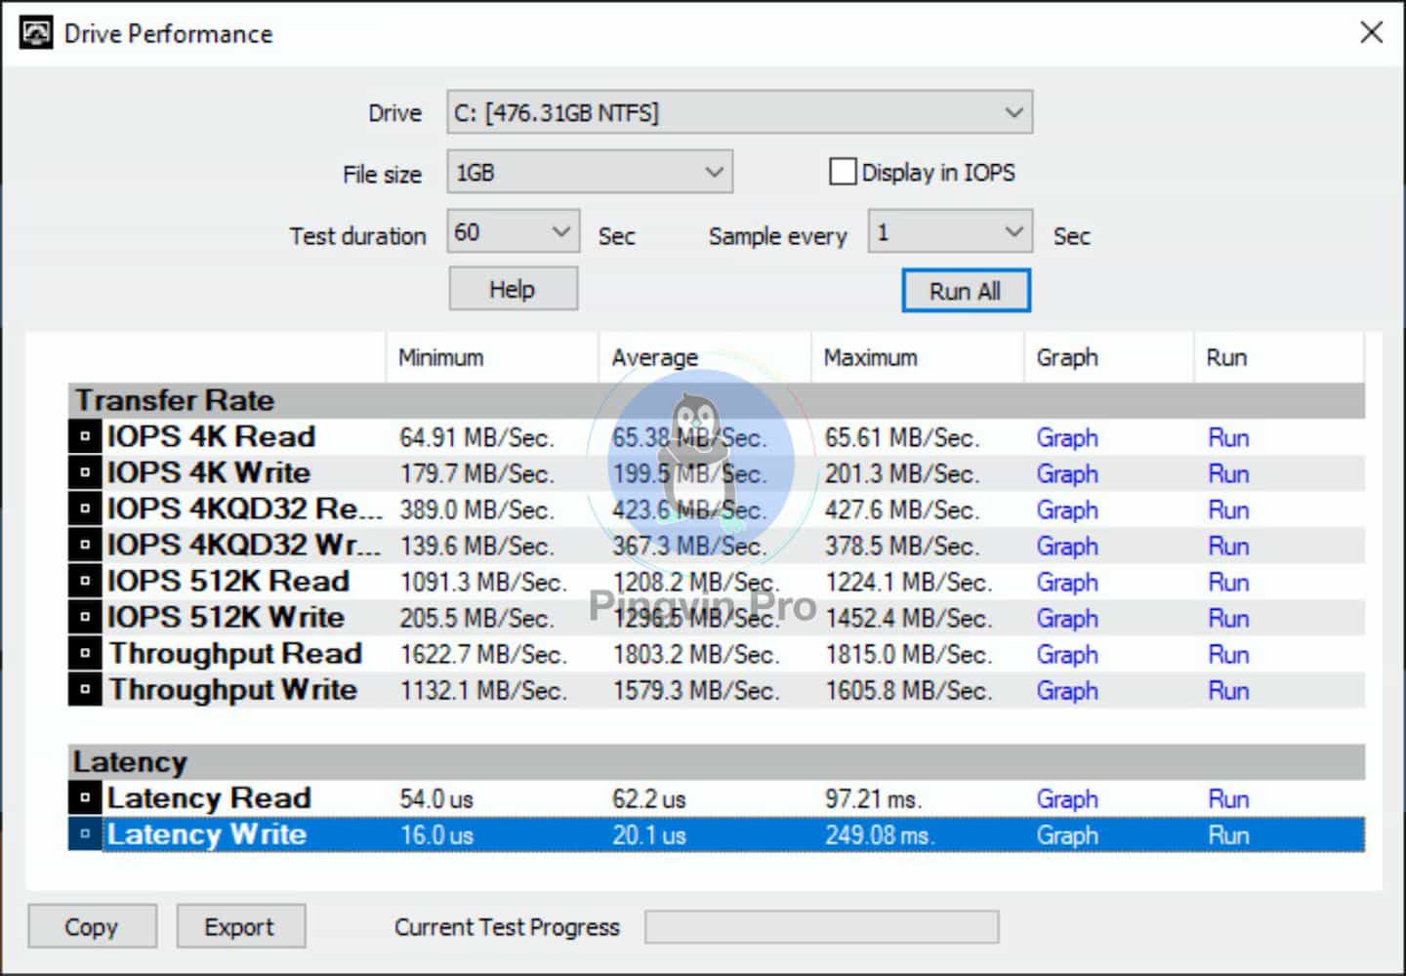Enable the Display in IOPS checkbox
This screenshot has width=1406, height=976.
pos(842,172)
